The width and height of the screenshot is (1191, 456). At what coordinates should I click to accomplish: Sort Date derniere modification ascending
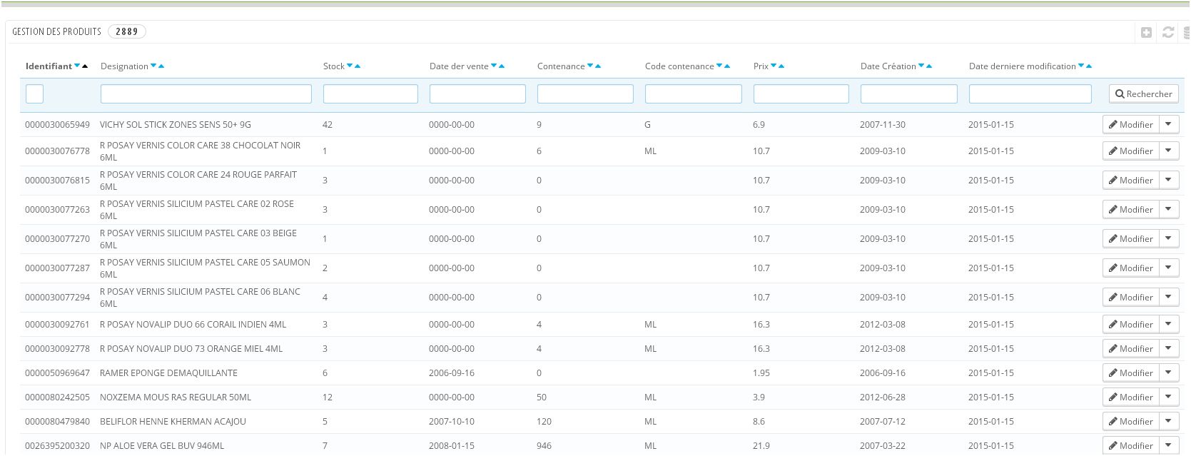[x=1089, y=66]
